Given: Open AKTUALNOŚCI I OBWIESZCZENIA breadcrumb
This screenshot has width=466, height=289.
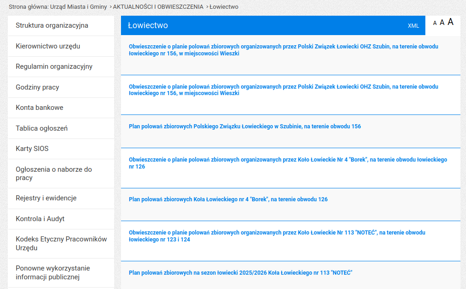Looking at the screenshot, I should [158, 7].
